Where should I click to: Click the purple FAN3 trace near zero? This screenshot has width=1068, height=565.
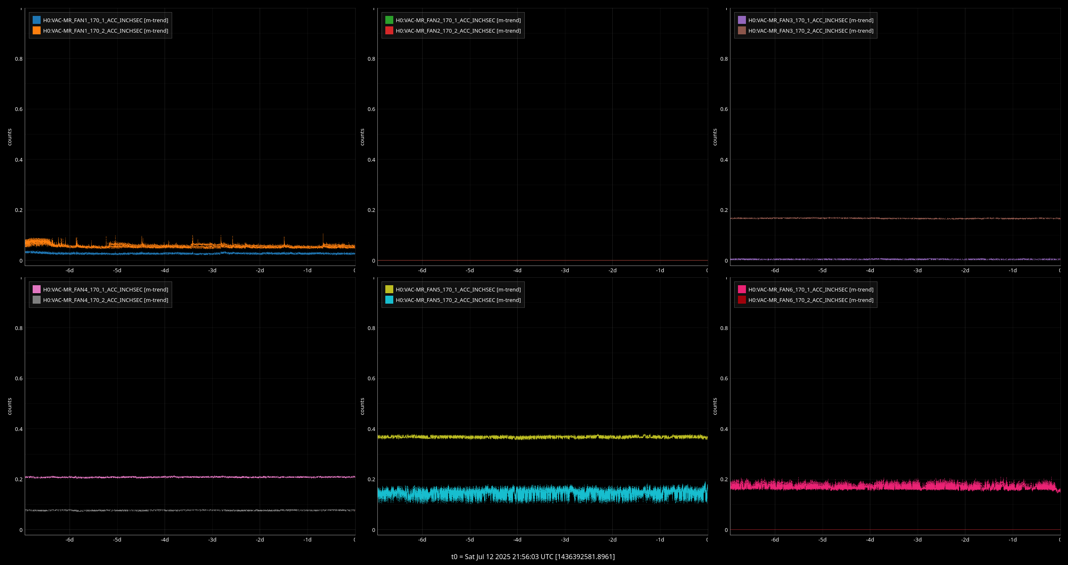(x=895, y=259)
